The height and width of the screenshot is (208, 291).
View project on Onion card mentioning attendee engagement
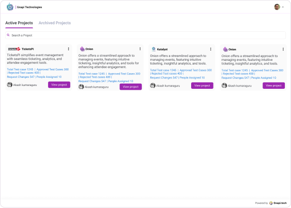click(x=131, y=87)
